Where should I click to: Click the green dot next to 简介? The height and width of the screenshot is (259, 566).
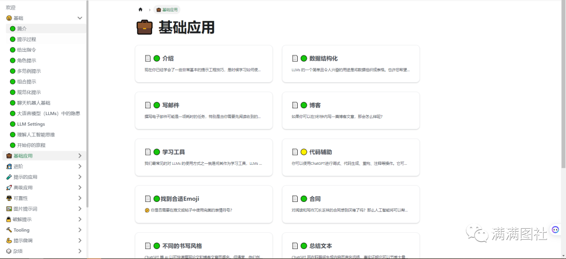(x=13, y=29)
